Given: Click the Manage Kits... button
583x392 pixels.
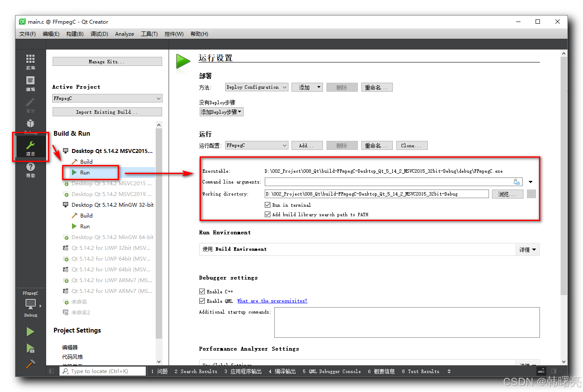Looking at the screenshot, I should (x=107, y=62).
